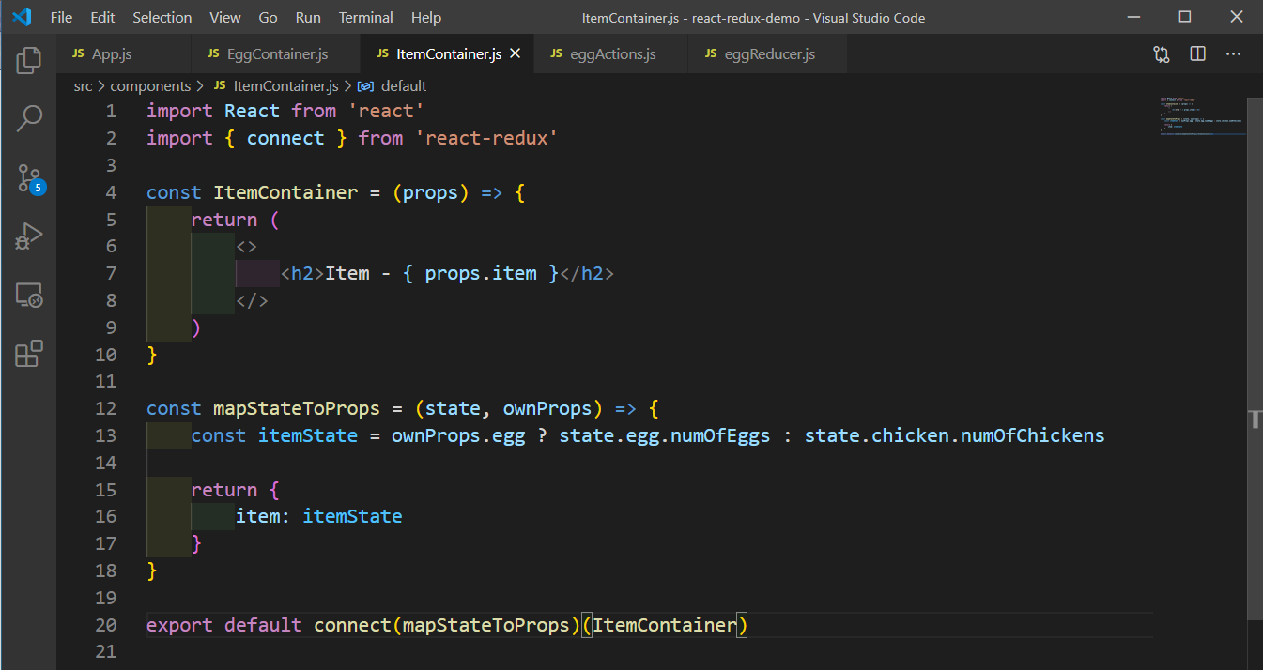
Task: Switch to the eggActions.js tab
Action: [x=611, y=54]
